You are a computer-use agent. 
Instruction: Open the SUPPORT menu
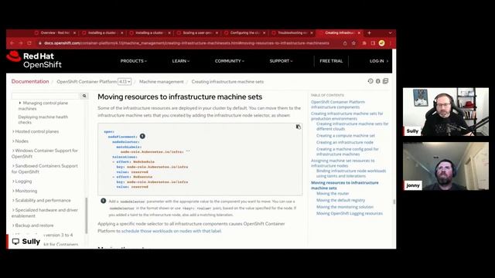click(x=281, y=61)
